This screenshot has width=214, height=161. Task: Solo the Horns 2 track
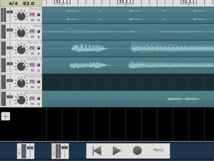[39, 70]
